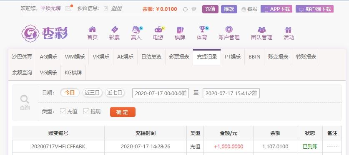Switch to 彩票报表 tab

pos(179,57)
